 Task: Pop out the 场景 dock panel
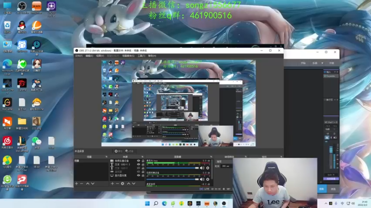tap(106, 157)
